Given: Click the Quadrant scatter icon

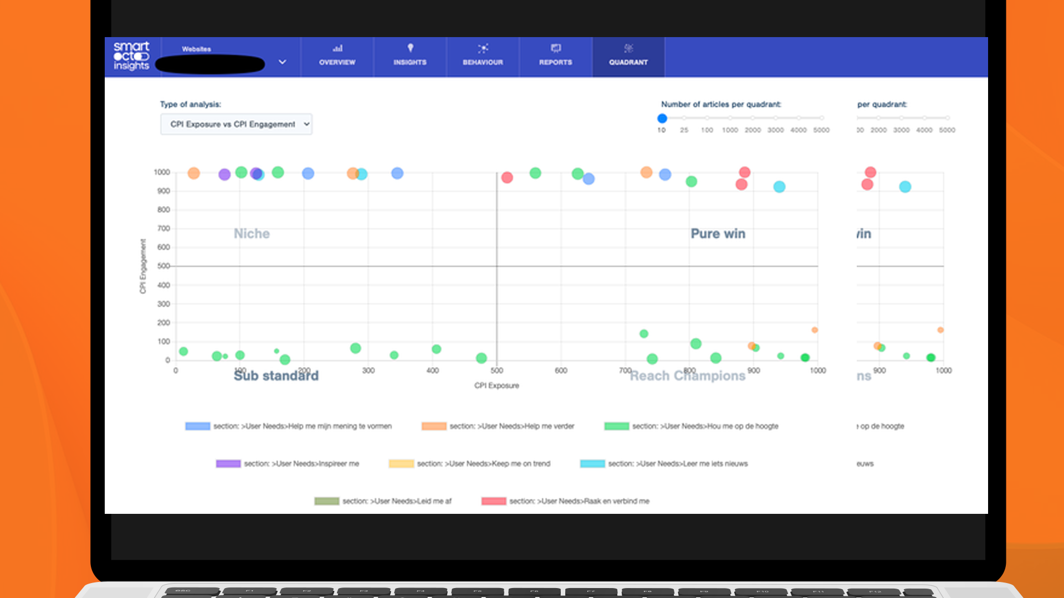Looking at the screenshot, I should (x=628, y=48).
